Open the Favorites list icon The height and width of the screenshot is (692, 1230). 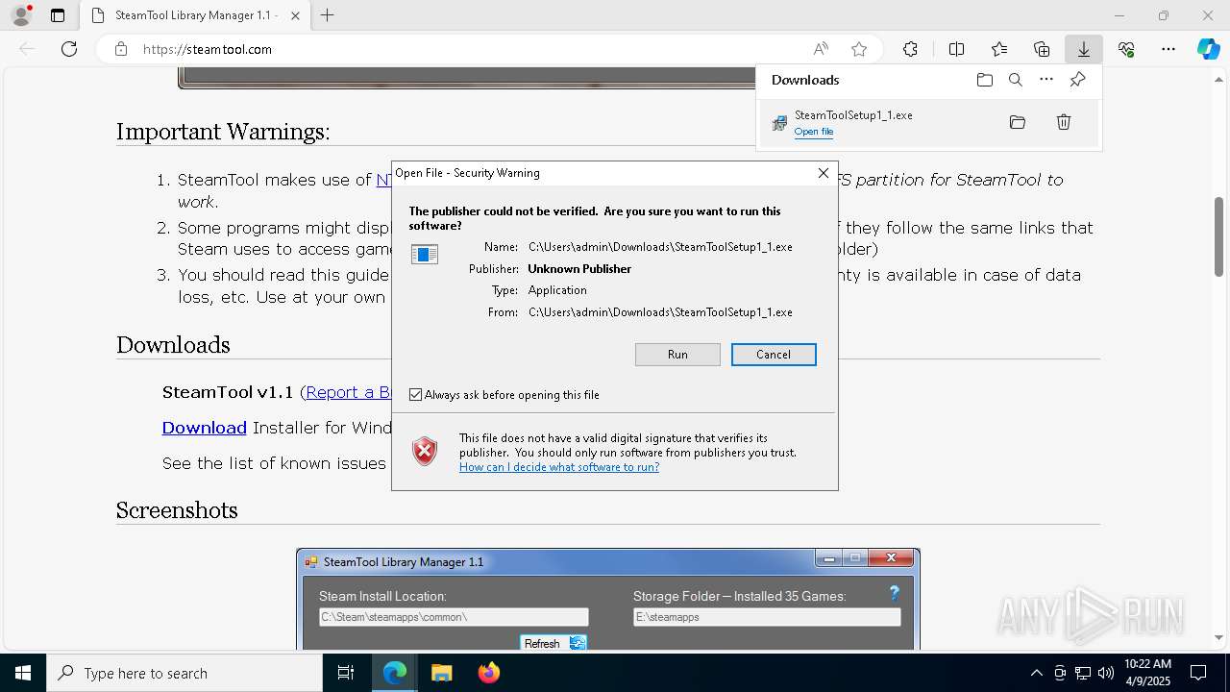click(x=999, y=49)
